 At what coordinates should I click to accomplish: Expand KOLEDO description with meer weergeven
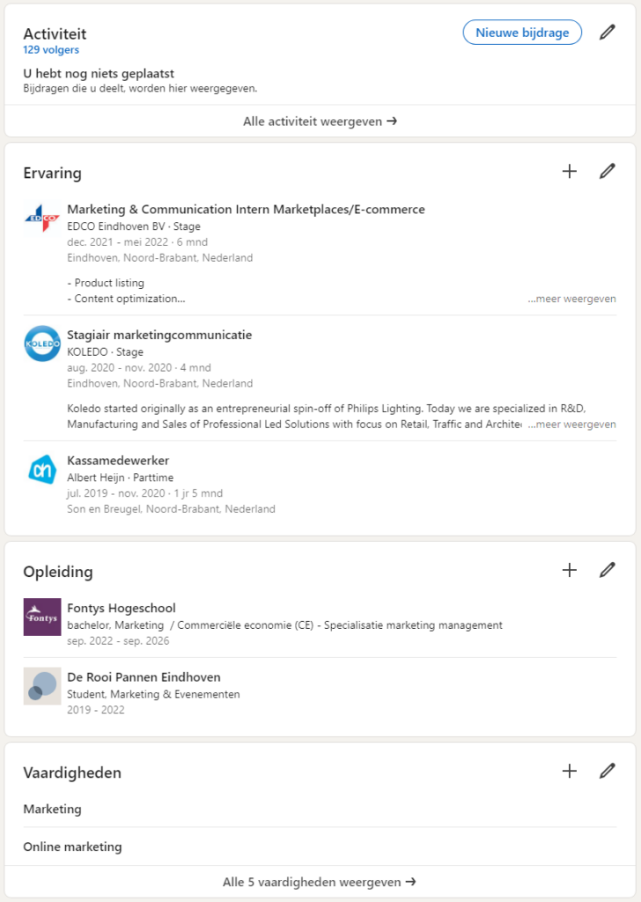point(571,425)
